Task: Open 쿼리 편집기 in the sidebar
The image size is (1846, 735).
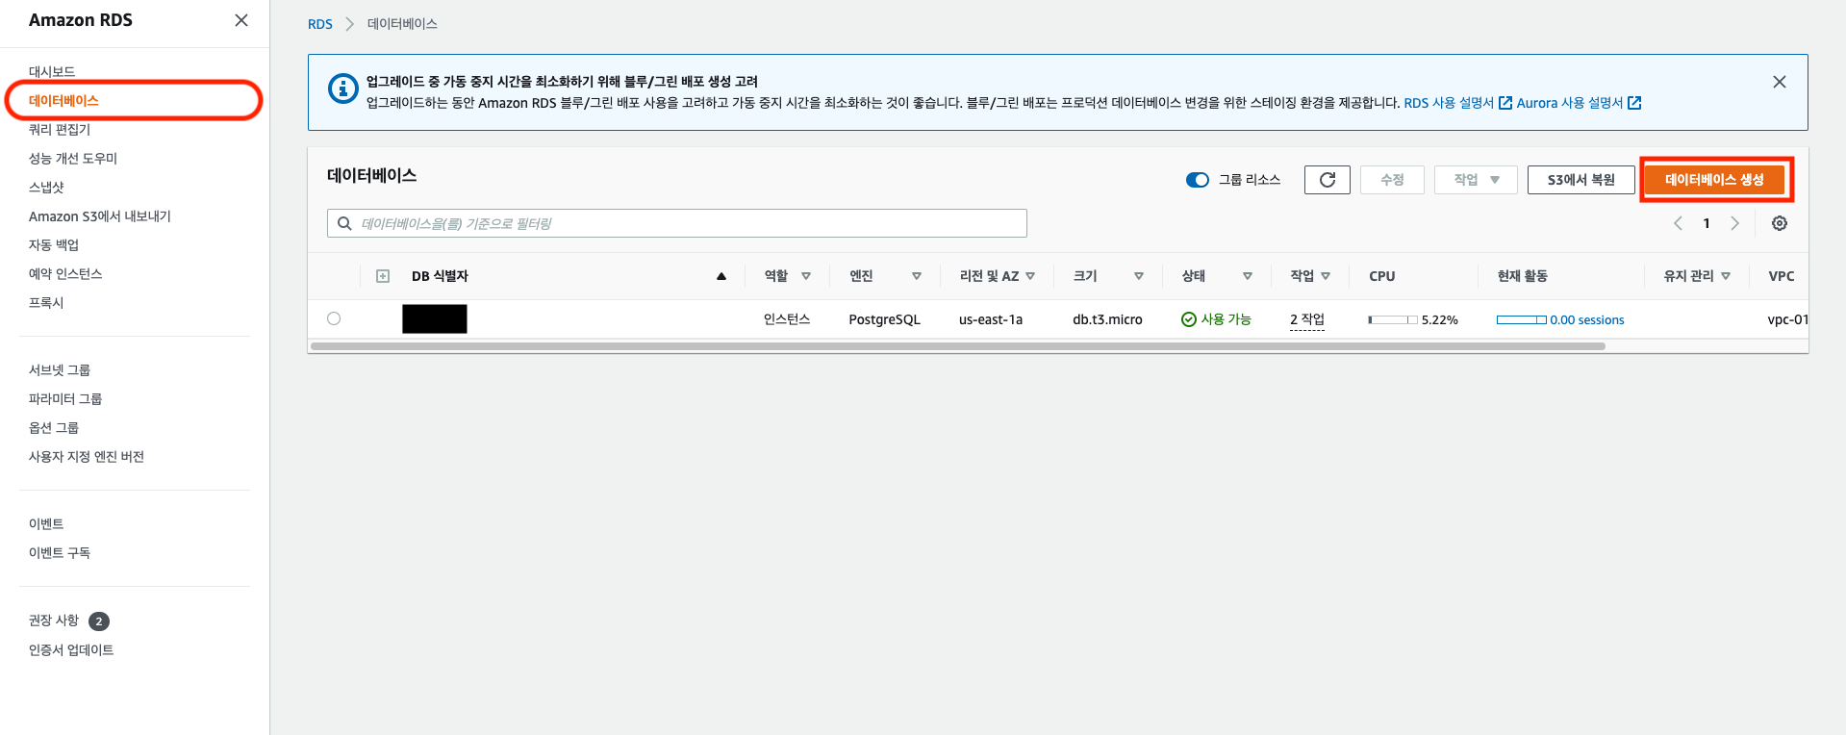Action: (x=60, y=129)
